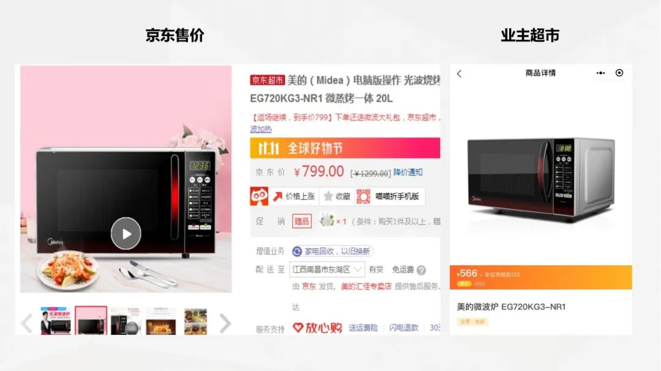Show previous product thumbnails with left chevron
661x371 pixels.
coord(26,323)
